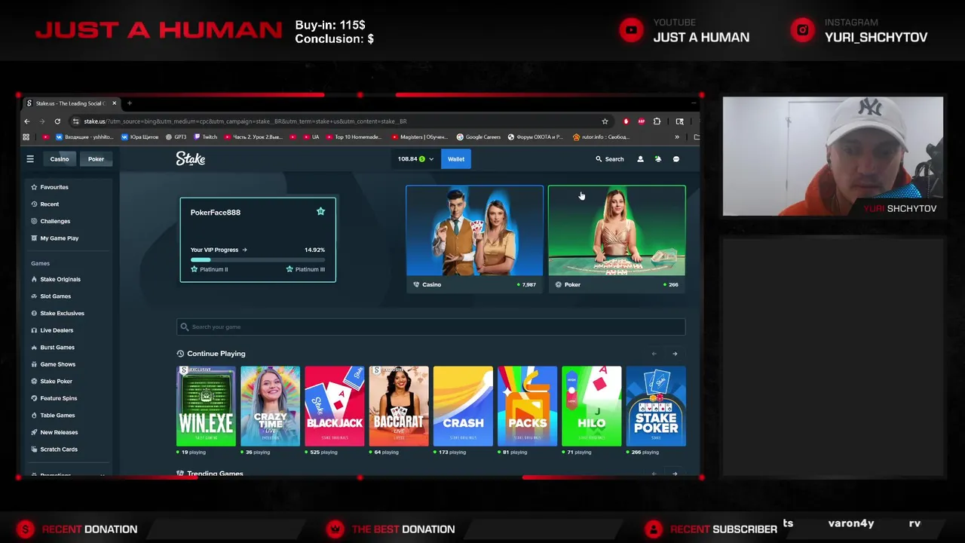Open the Poker banner card
The height and width of the screenshot is (543, 965).
click(x=617, y=238)
